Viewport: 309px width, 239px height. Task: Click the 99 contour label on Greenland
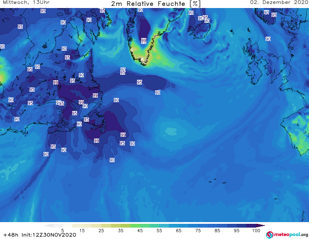(144, 41)
